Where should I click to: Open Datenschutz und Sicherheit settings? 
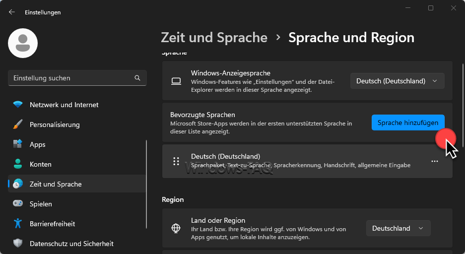coord(77,244)
